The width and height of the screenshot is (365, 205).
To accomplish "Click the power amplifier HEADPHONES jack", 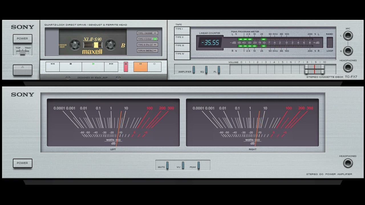I will point(348,163).
